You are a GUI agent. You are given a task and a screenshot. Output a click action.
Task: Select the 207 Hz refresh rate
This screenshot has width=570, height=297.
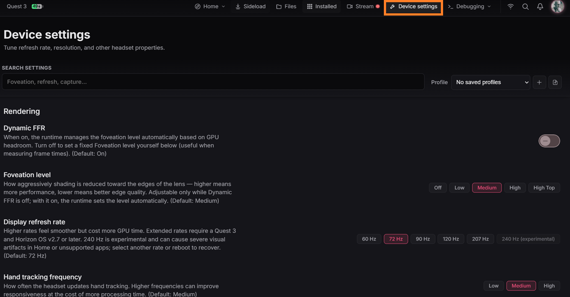click(x=480, y=239)
